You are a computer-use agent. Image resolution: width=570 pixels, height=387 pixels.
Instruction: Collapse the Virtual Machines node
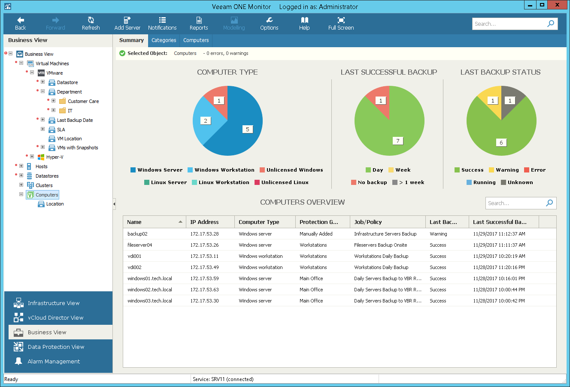tap(21, 63)
